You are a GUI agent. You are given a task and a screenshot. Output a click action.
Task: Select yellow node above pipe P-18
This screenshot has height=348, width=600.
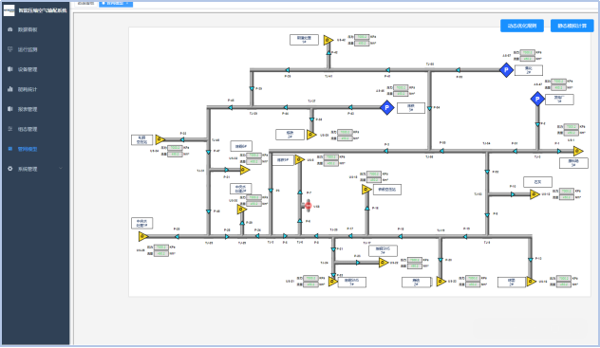tap(366, 189)
